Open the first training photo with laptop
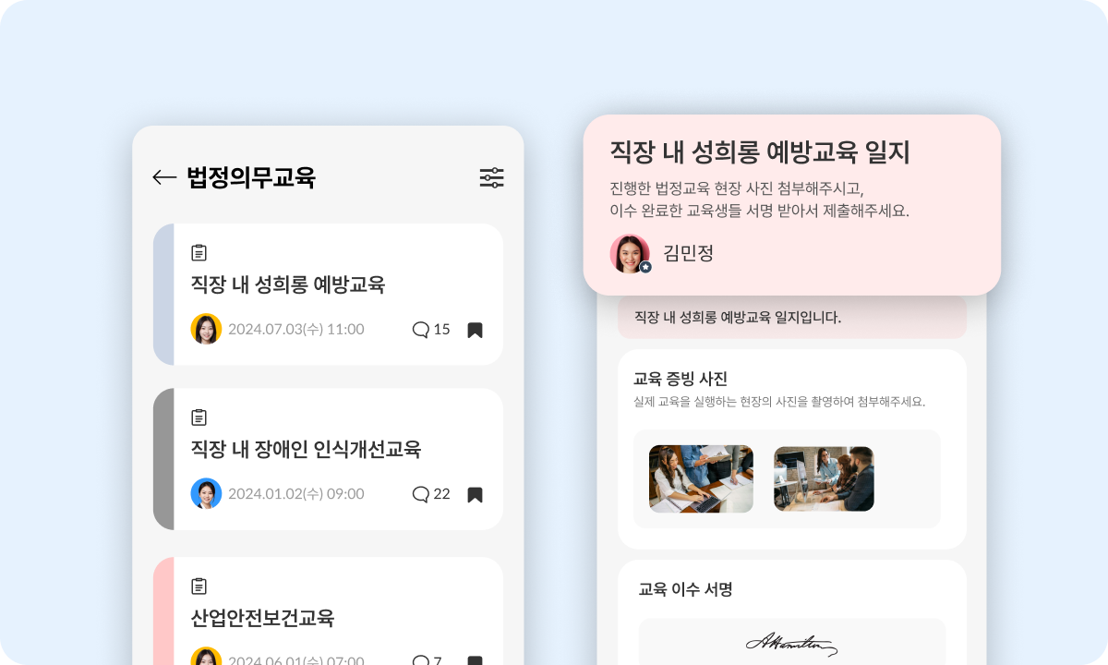1108x665 pixels. (x=701, y=478)
